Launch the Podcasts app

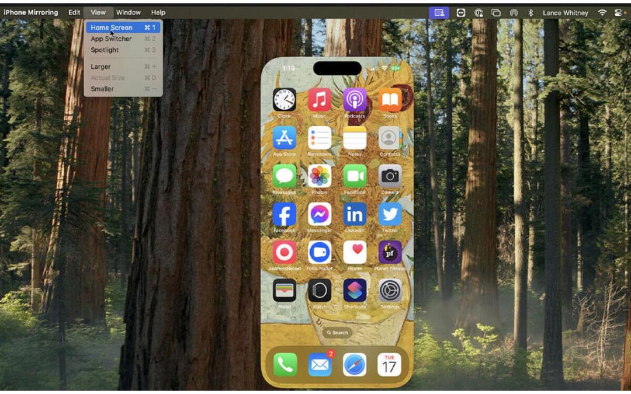(x=355, y=99)
